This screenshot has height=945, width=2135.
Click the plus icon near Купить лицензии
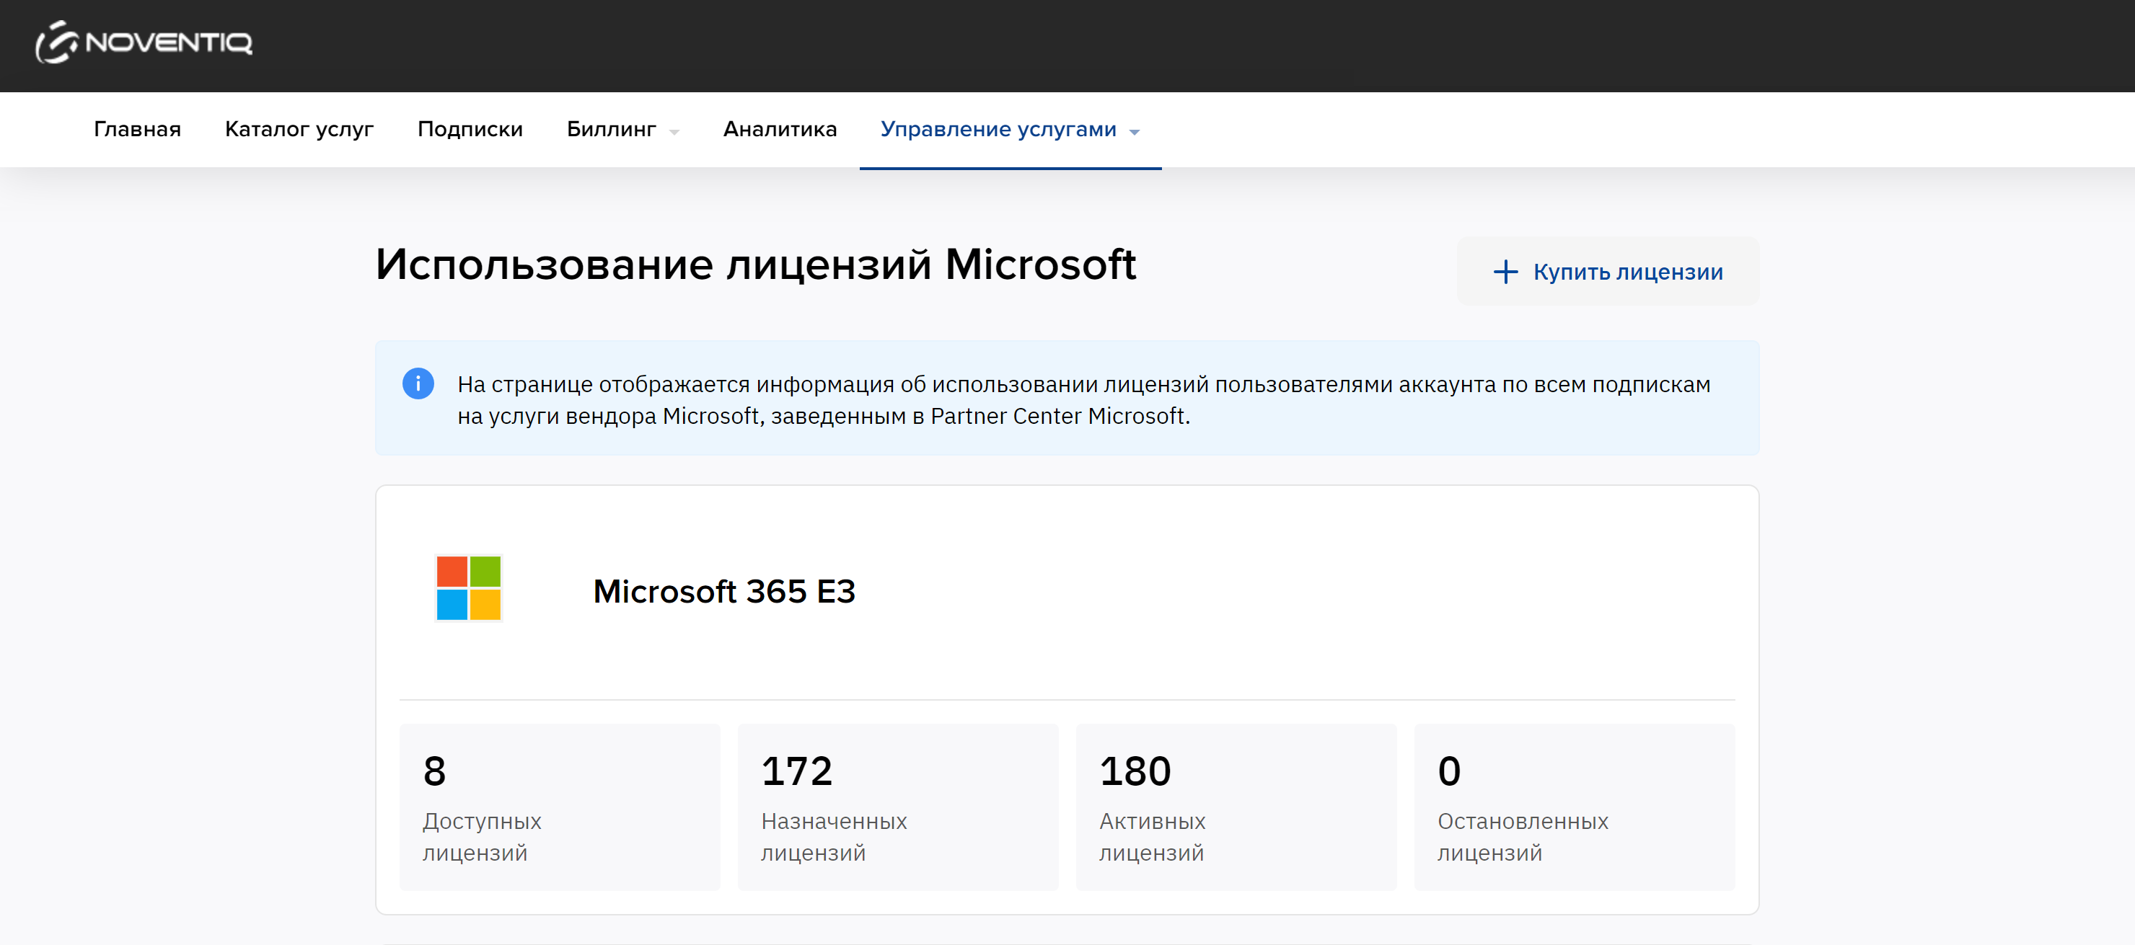point(1505,272)
